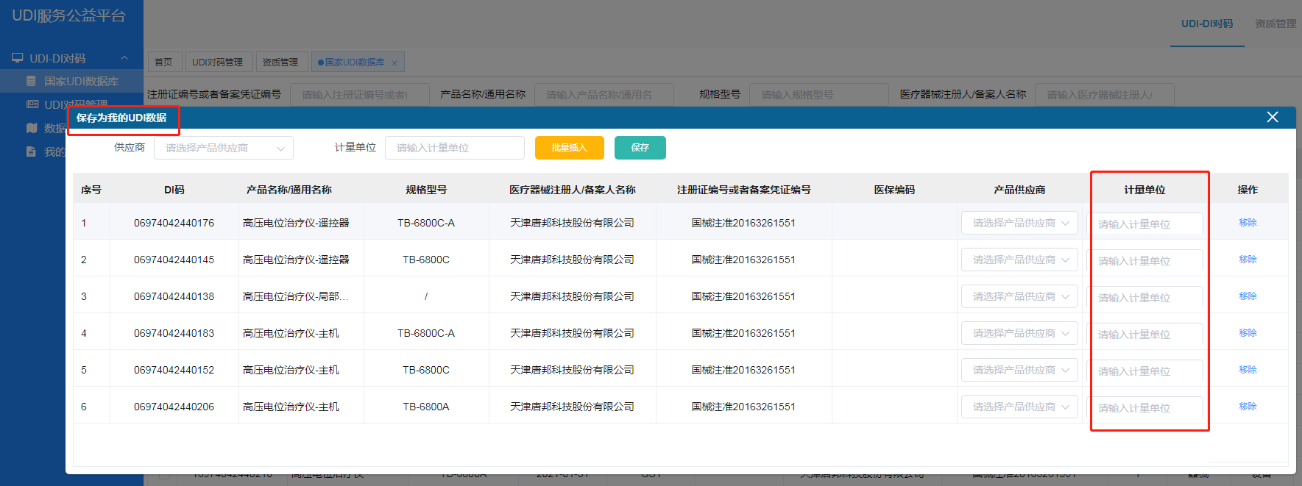Click the monitor icon next to UDI-DI对码

(x=17, y=58)
